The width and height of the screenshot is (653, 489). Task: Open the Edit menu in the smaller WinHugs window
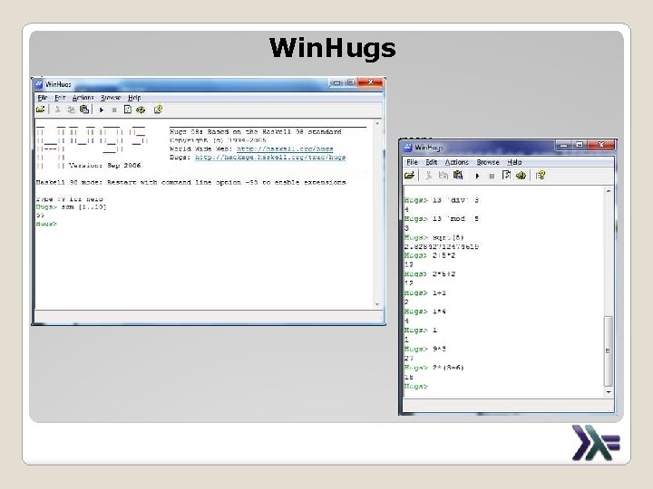tap(431, 162)
